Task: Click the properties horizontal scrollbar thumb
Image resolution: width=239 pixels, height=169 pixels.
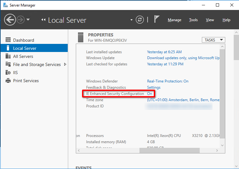Action: pyautogui.click(x=169, y=150)
